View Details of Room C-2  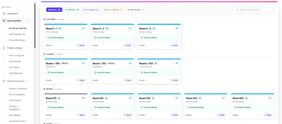coord(95,45)
